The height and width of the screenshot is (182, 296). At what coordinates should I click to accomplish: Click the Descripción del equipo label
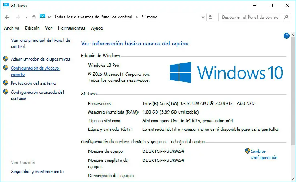[111, 176]
